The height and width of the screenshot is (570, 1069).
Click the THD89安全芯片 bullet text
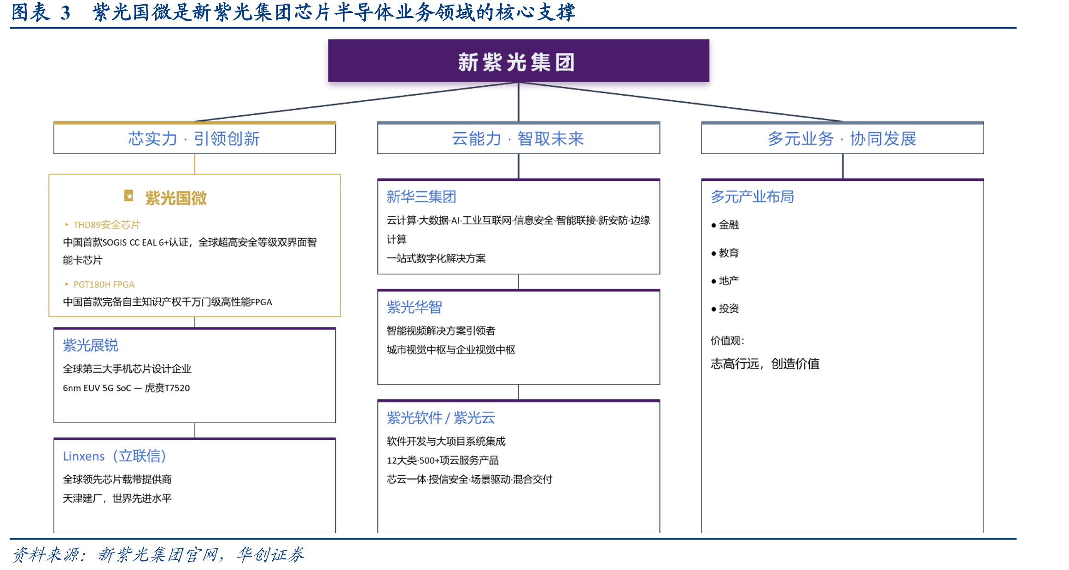[107, 225]
